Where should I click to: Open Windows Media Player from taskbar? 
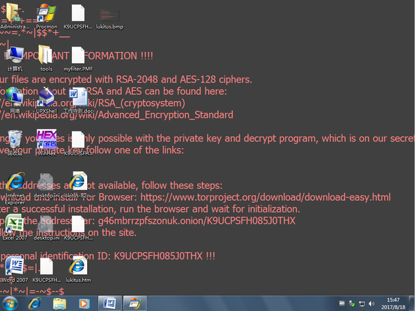pos(84,303)
